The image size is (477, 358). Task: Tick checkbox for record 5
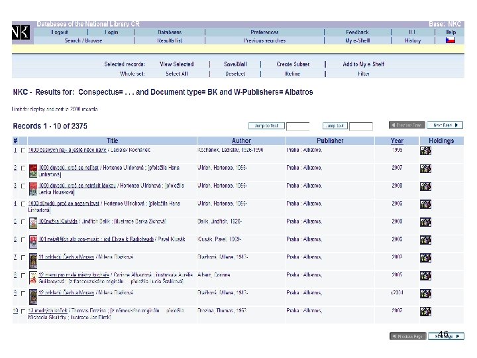pos(23,222)
